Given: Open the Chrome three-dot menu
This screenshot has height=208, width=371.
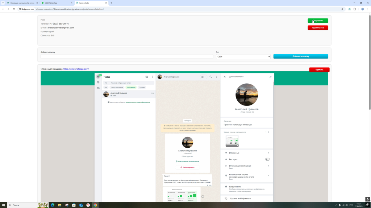Looking at the screenshot, I should point(368,9).
